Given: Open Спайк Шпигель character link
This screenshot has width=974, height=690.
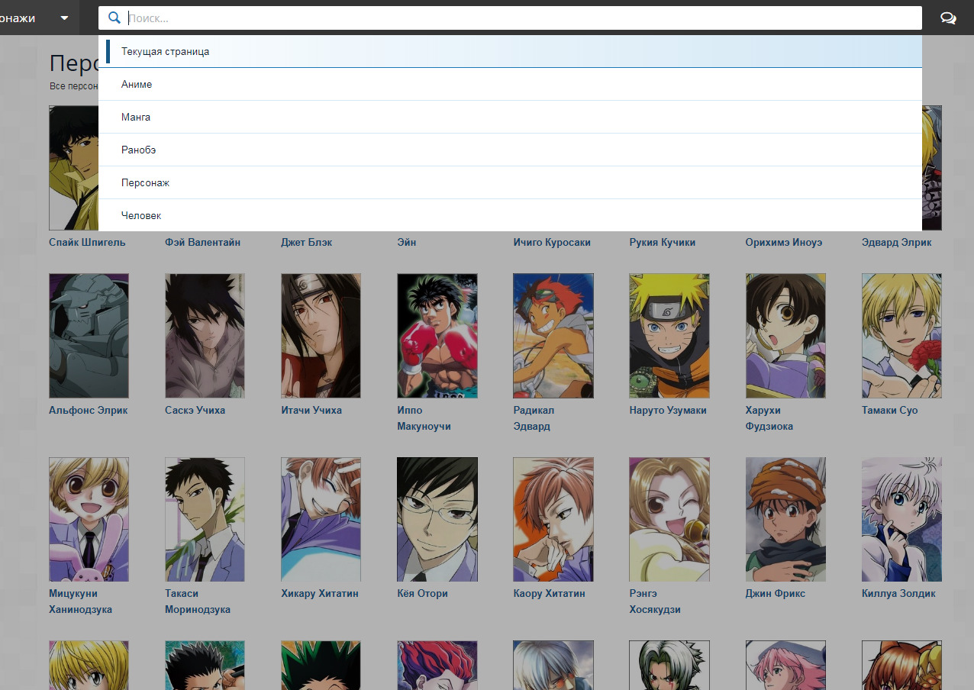Looking at the screenshot, I should coord(87,243).
